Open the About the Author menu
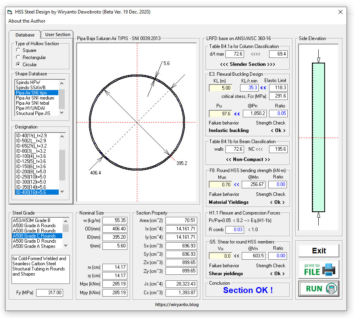Image resolution: width=354 pixels, height=318 pixels. point(27,21)
